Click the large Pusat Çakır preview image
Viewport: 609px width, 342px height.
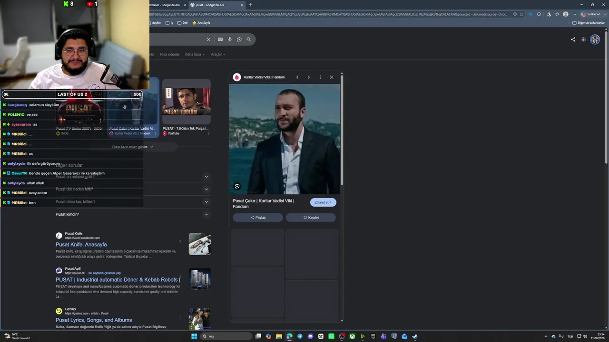[x=285, y=139]
